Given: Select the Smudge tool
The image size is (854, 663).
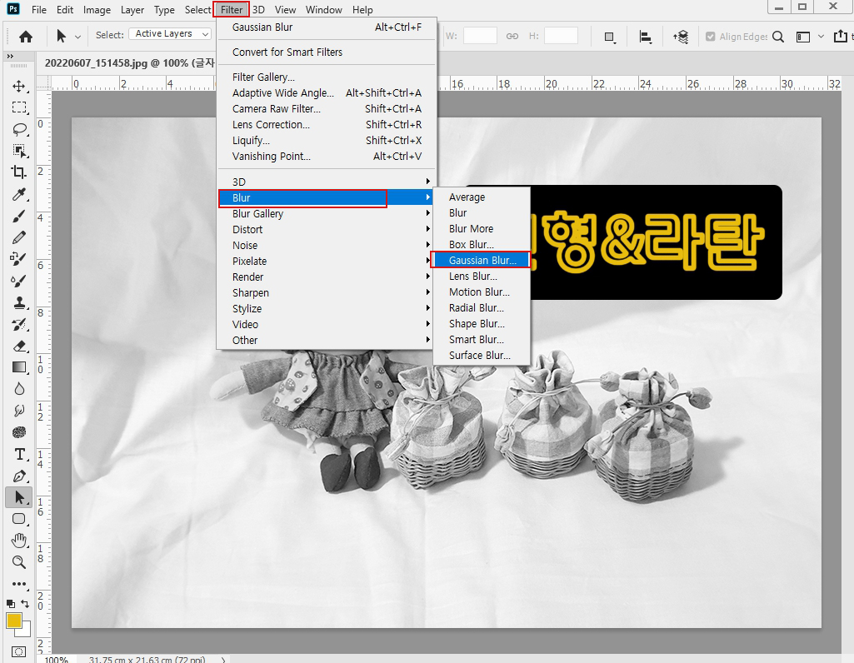Looking at the screenshot, I should [x=19, y=411].
